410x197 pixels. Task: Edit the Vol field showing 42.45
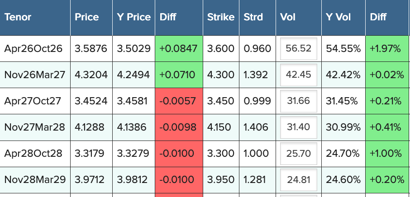pos(298,75)
